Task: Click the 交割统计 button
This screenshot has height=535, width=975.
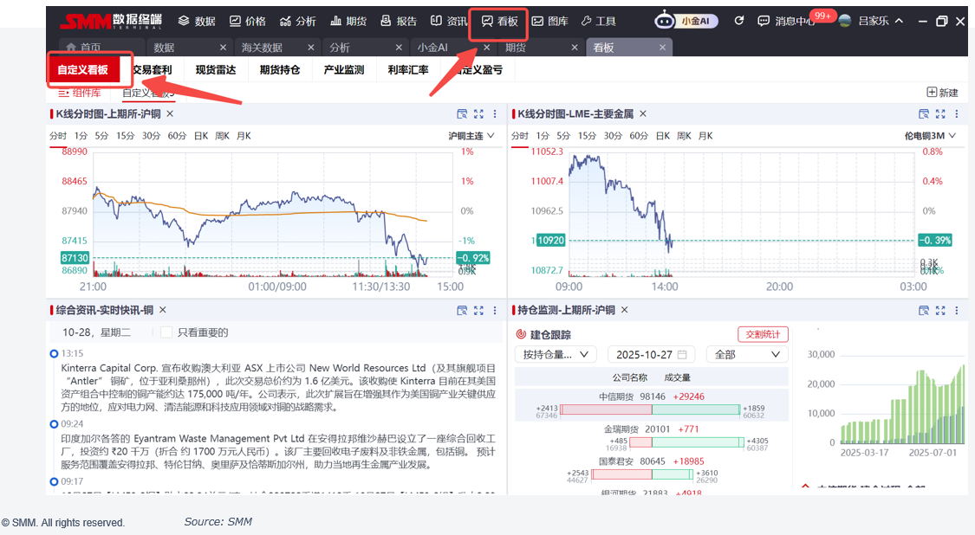Action: (763, 334)
